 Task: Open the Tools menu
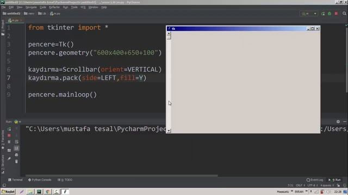coord(74,7)
